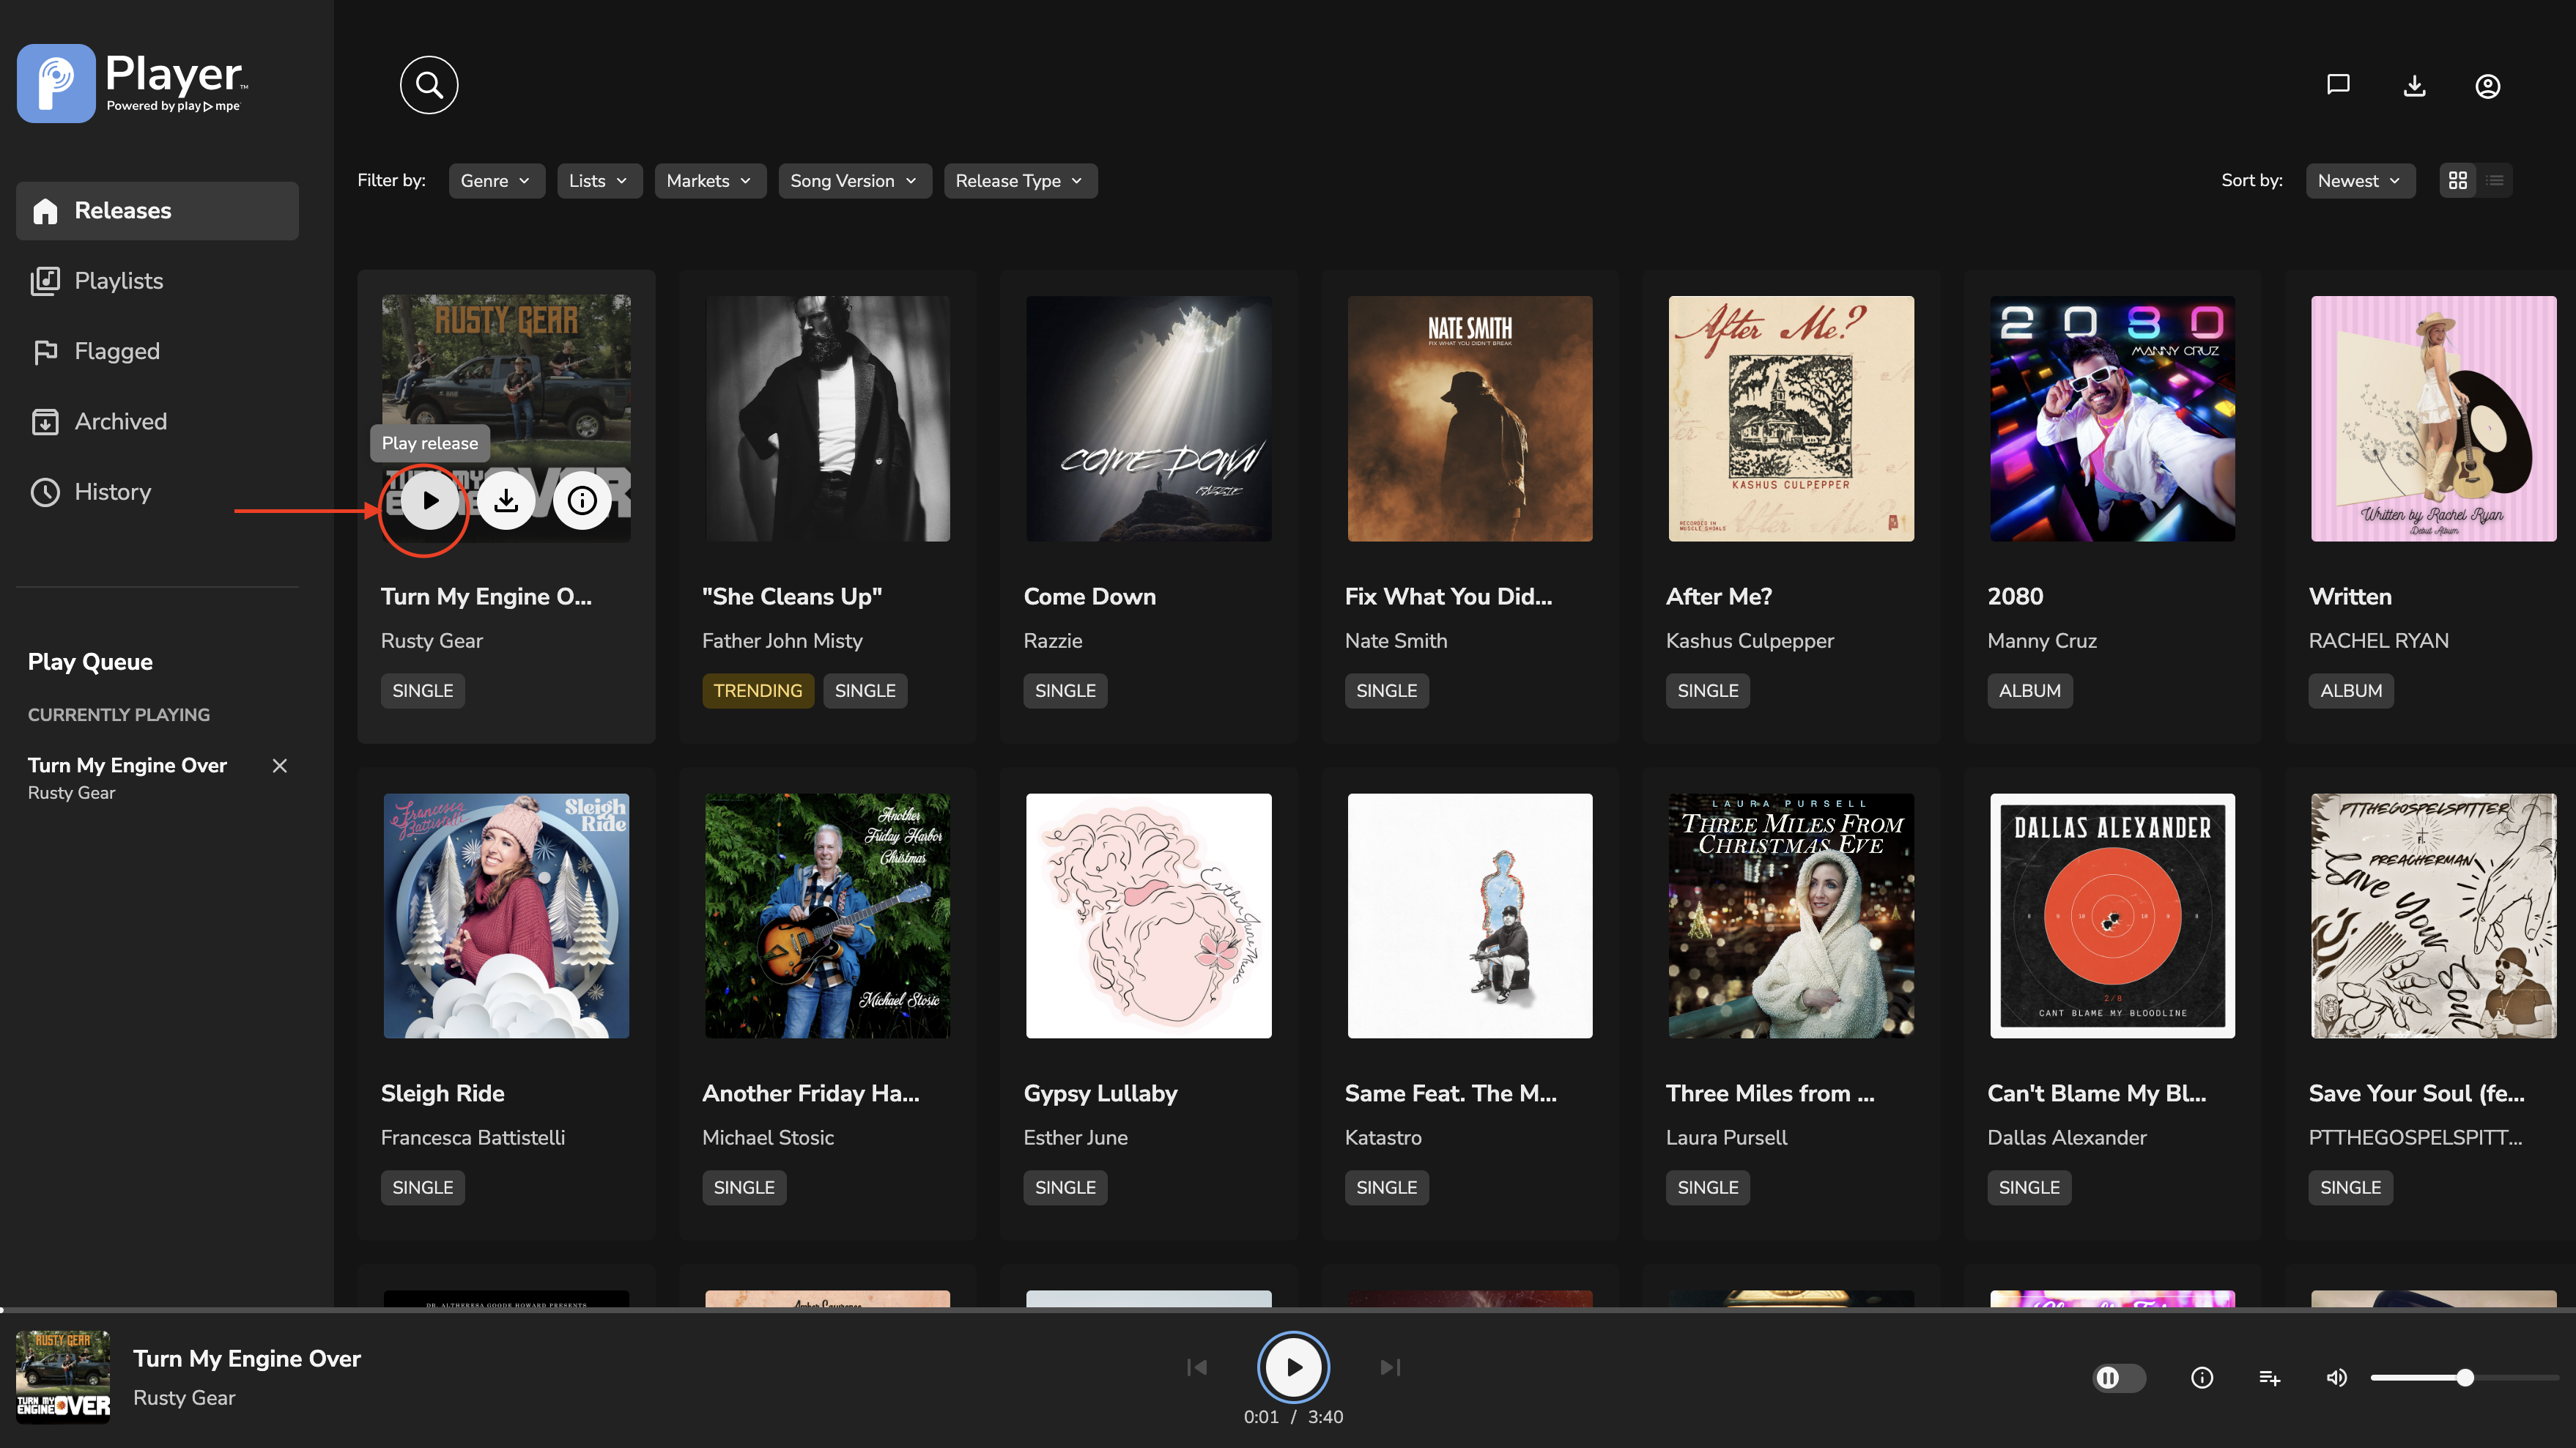Switch to list view layout
Screen dimensions: 2576x1448
2495,181
